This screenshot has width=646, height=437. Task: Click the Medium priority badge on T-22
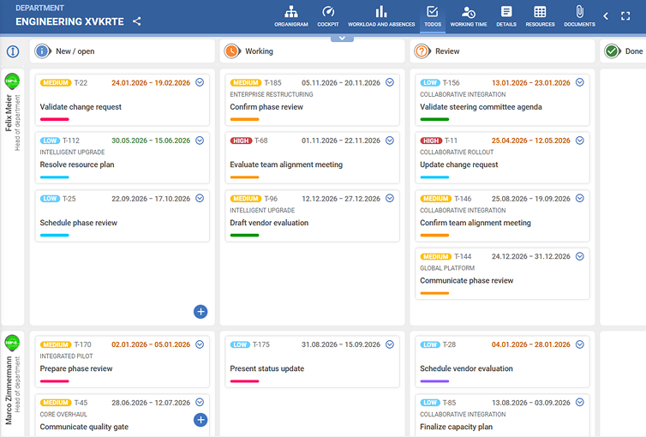pyautogui.click(x=56, y=83)
